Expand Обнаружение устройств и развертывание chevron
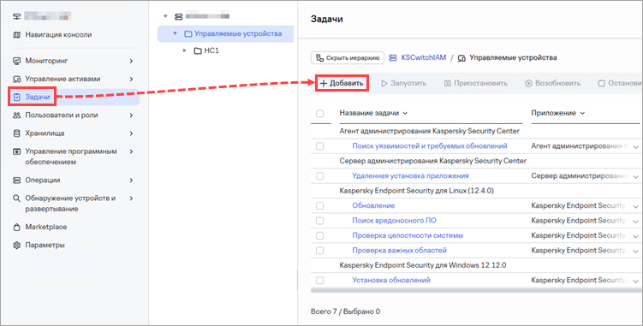Screen dimensions: 643x326 click(131, 198)
